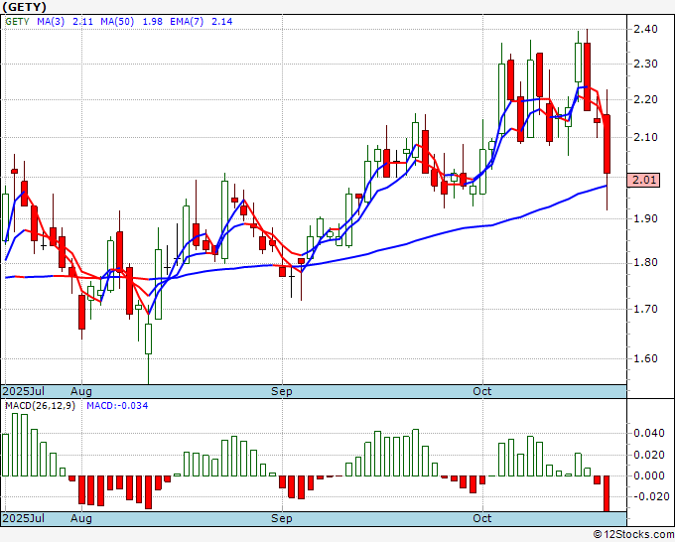Click the 1.70 price axis label
This screenshot has width=675, height=542.
point(645,309)
